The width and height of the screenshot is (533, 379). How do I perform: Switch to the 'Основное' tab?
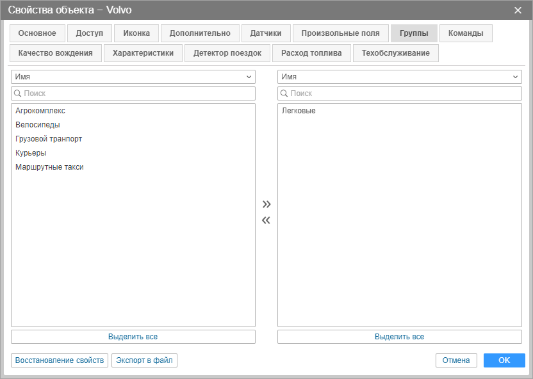37,33
